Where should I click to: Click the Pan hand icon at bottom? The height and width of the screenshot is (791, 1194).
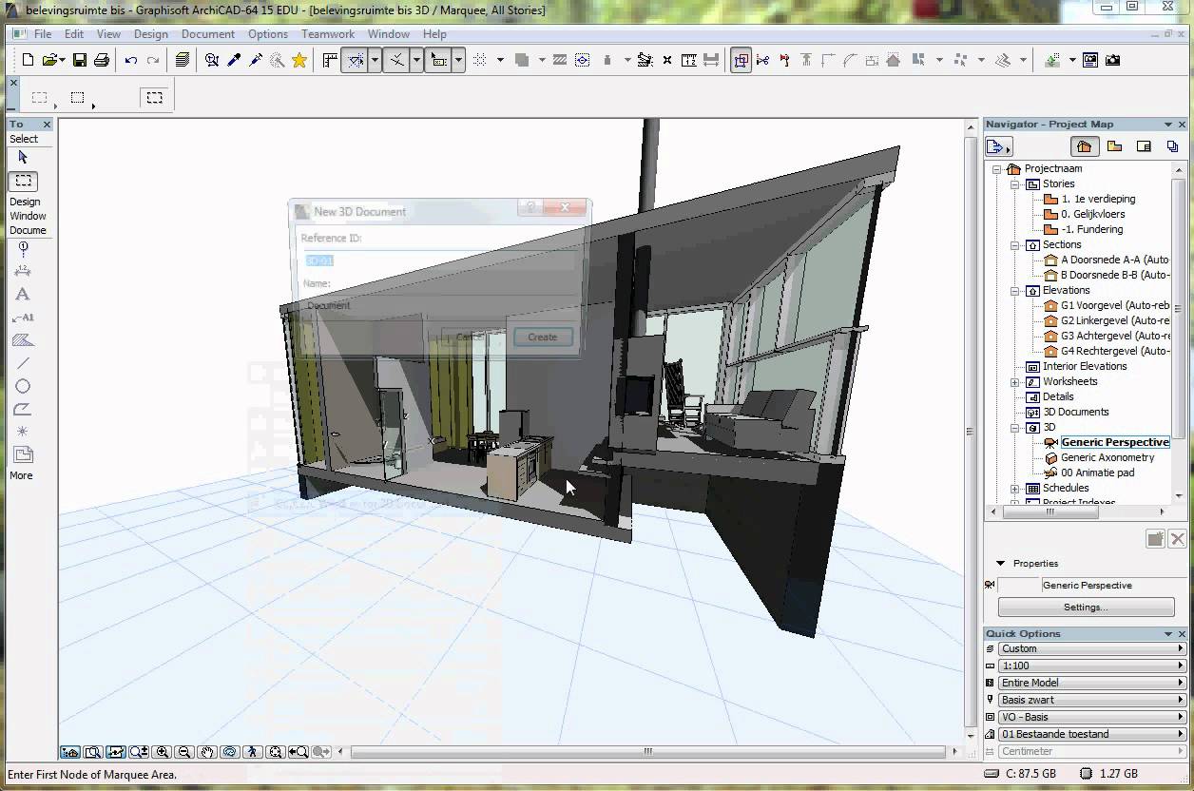pyautogui.click(x=207, y=752)
